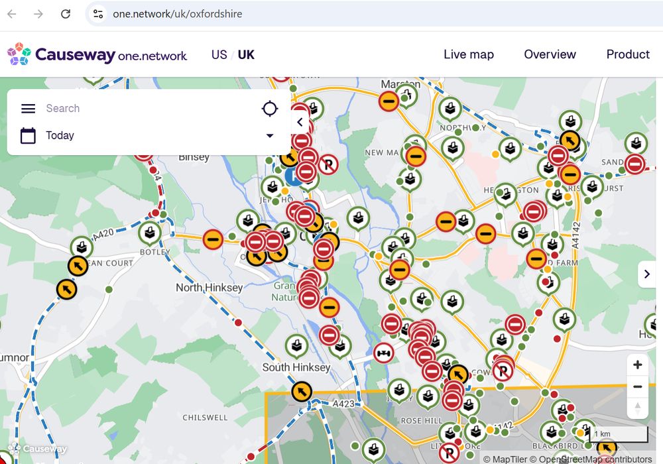
Task: Click the geolocation crosshair icon
Action: (270, 108)
